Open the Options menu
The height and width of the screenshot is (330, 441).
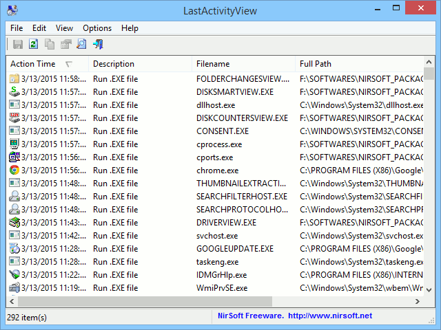click(x=97, y=28)
